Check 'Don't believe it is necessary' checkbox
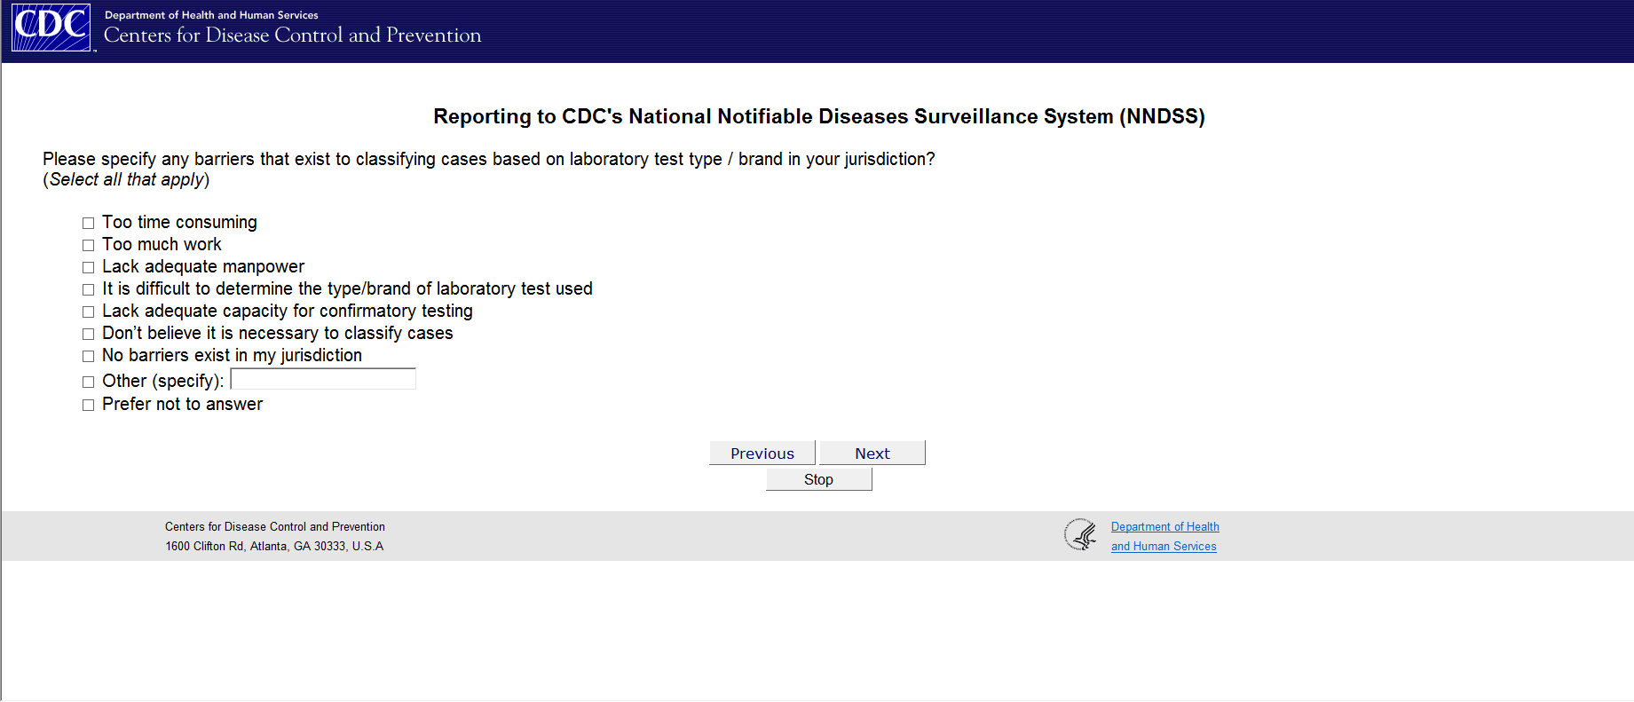 88,334
